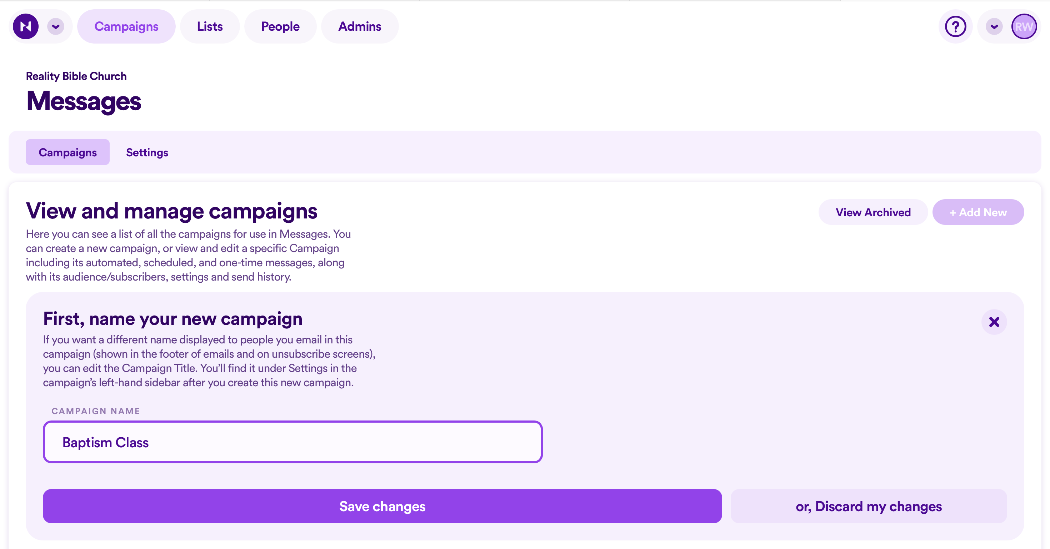Focus the Campaign Name field containing Baptism Class
1050x549 pixels.
point(292,442)
